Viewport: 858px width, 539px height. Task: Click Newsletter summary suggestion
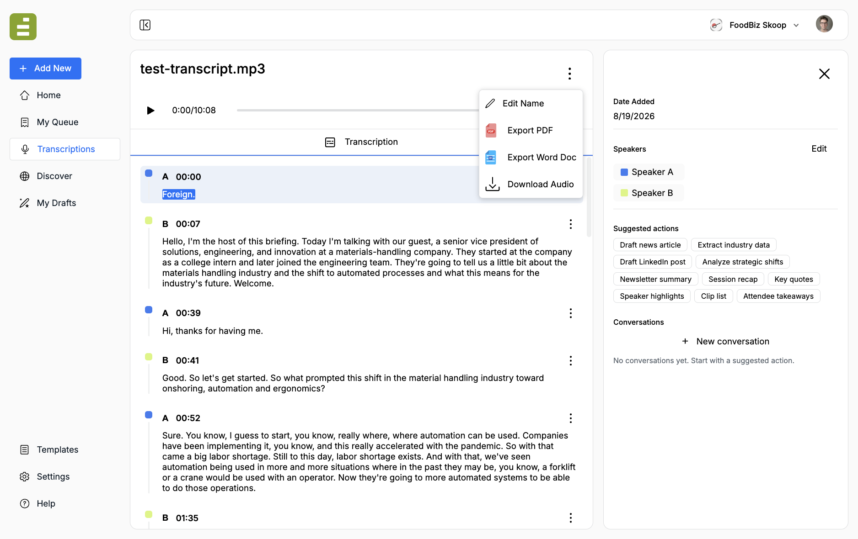655,279
